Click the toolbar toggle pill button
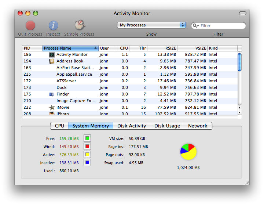264x205 pixels. pyautogui.click(x=243, y=13)
